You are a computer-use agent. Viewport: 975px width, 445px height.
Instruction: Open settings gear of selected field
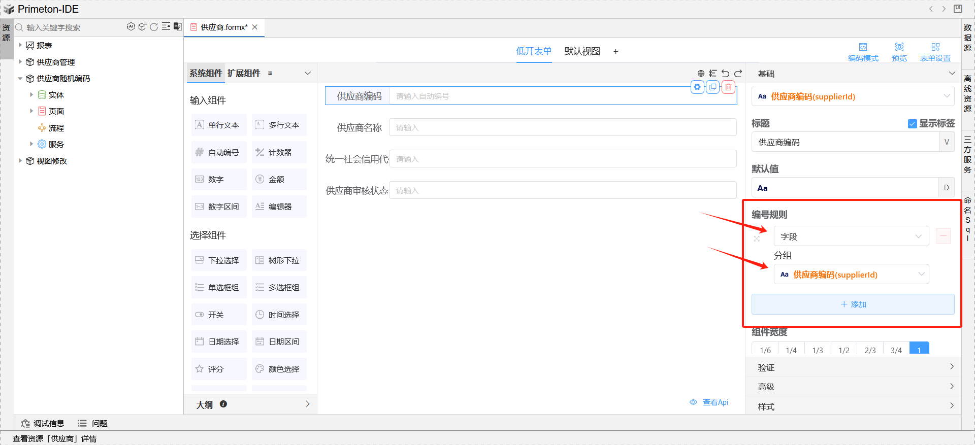(x=697, y=87)
